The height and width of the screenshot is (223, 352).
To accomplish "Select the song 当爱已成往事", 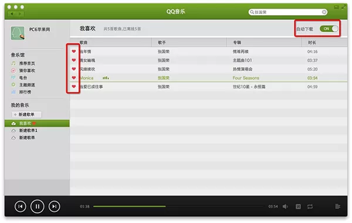I will [92, 87].
